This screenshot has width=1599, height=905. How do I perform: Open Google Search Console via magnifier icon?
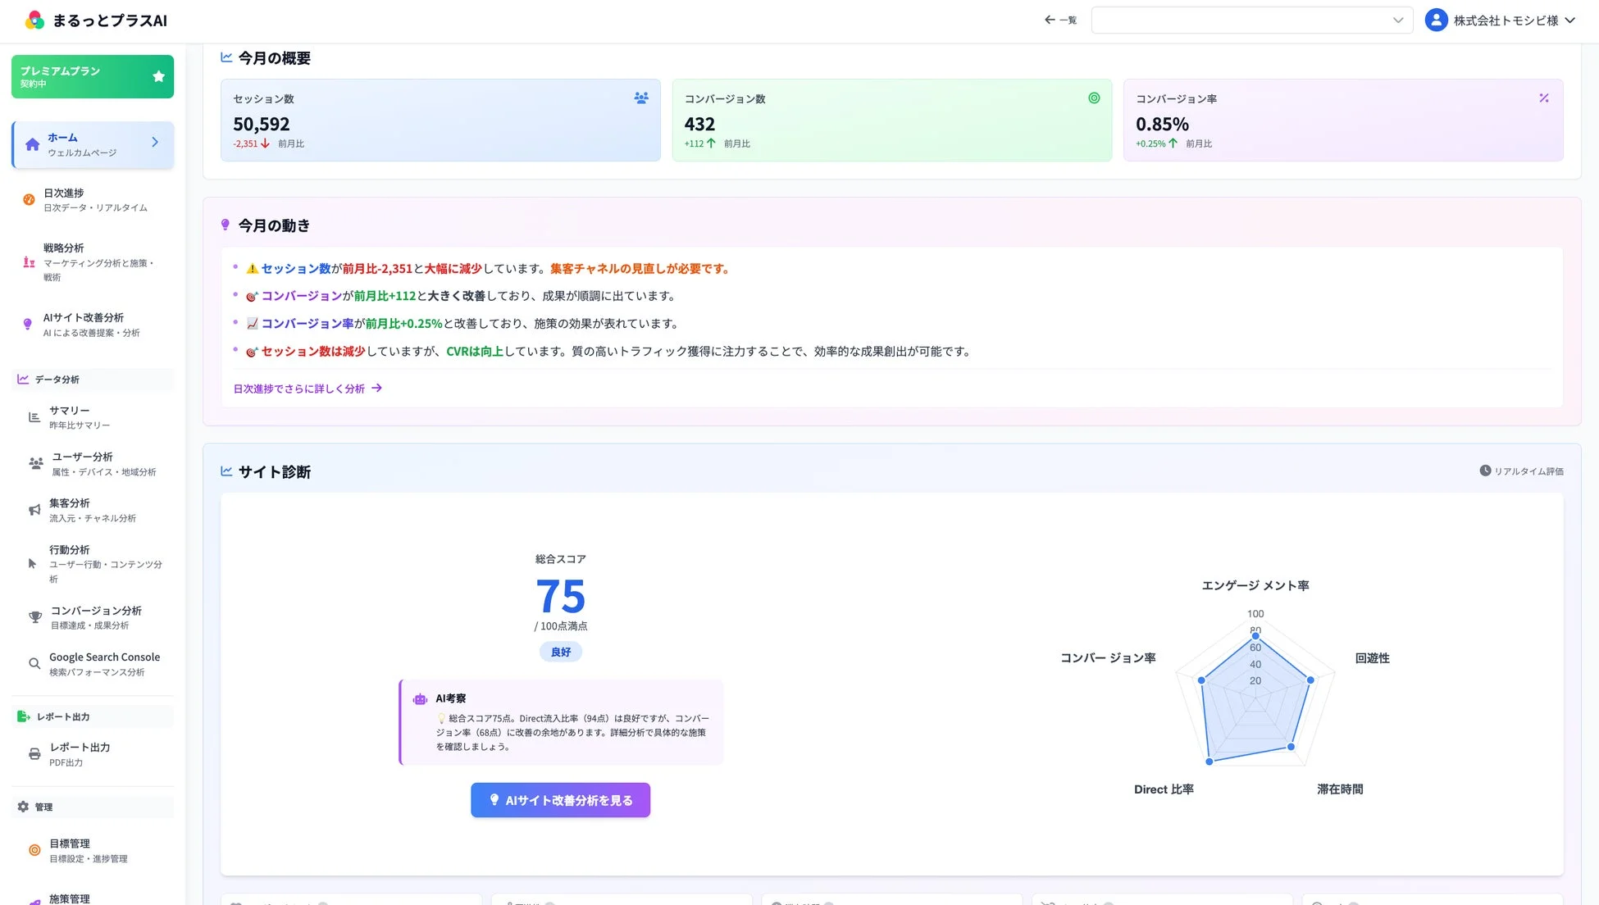[34, 663]
